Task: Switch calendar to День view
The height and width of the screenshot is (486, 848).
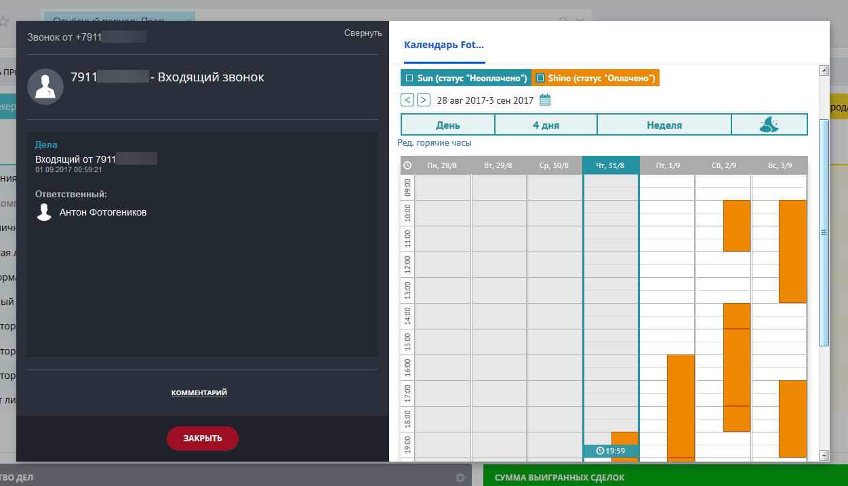Action: (448, 125)
